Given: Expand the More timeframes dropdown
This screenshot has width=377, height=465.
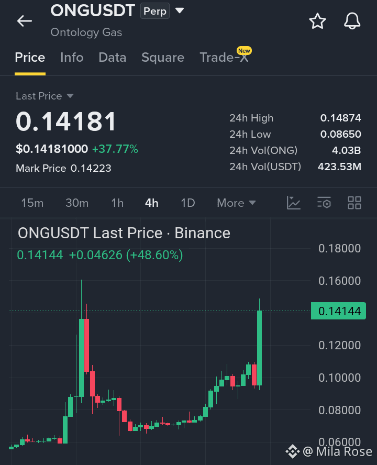Looking at the screenshot, I should 236,203.
